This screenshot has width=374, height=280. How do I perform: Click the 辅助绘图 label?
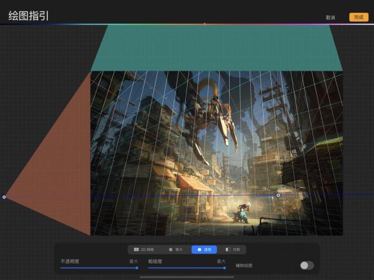tap(244, 265)
